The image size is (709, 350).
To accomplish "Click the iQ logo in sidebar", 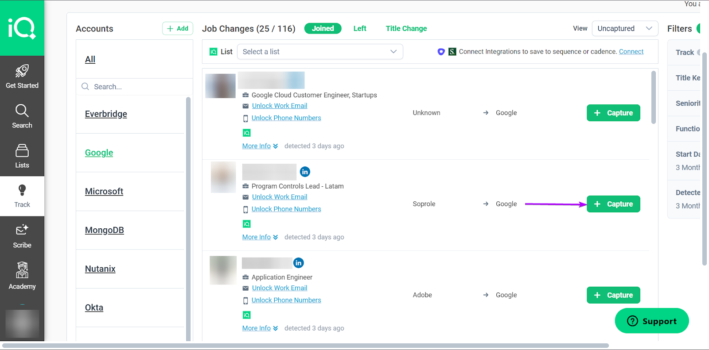I will pyautogui.click(x=22, y=28).
